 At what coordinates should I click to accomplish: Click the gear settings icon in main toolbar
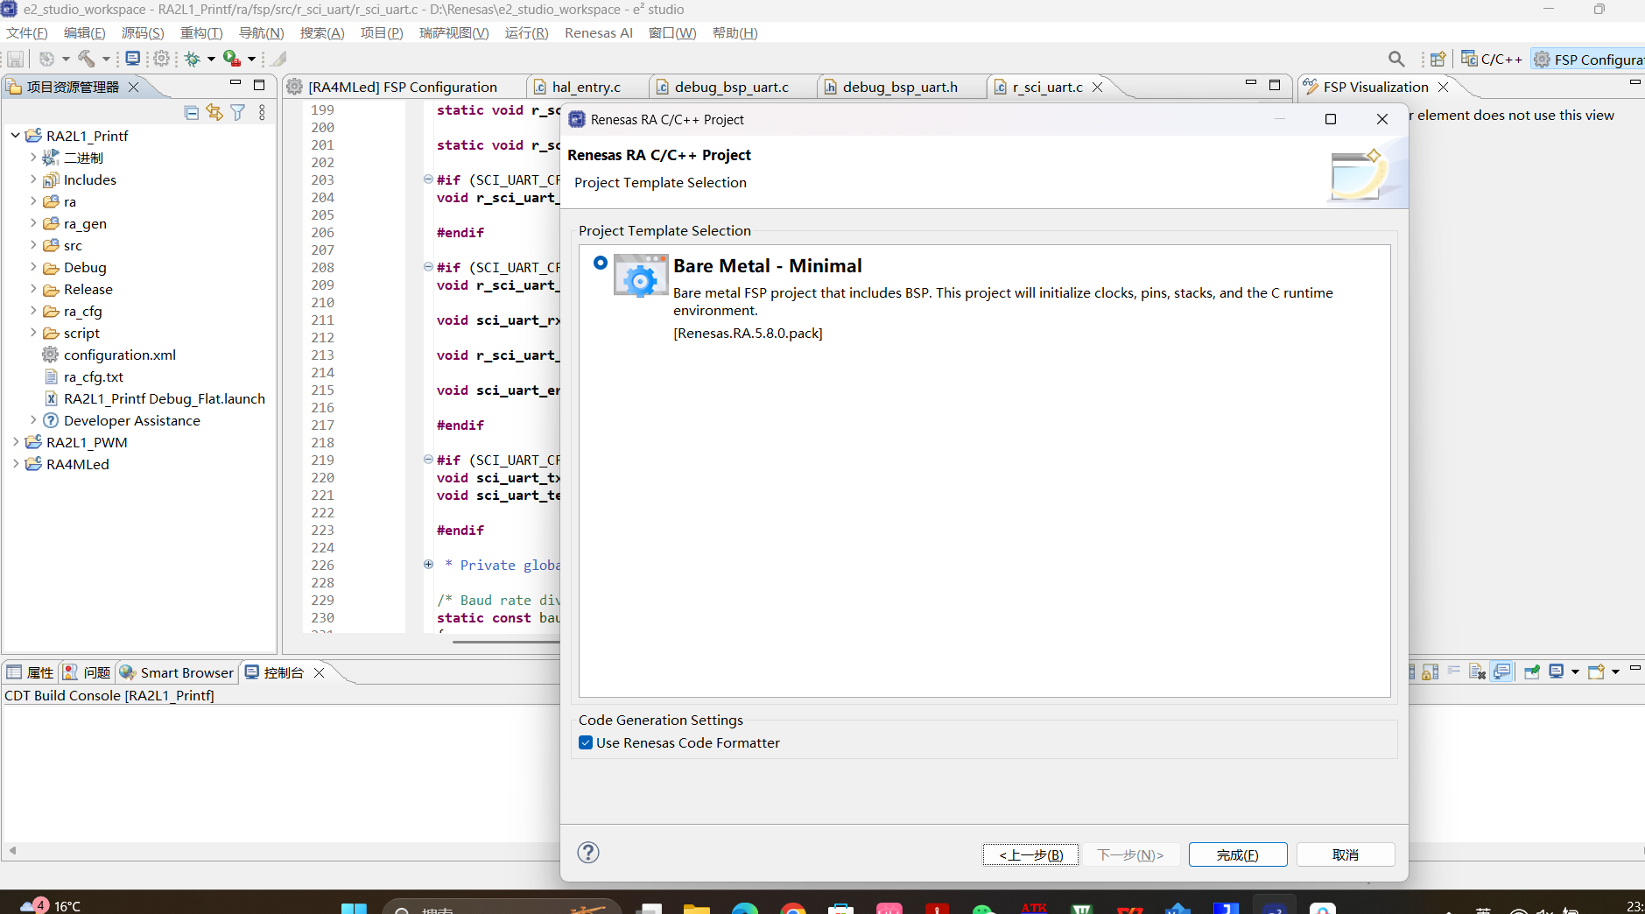162,59
